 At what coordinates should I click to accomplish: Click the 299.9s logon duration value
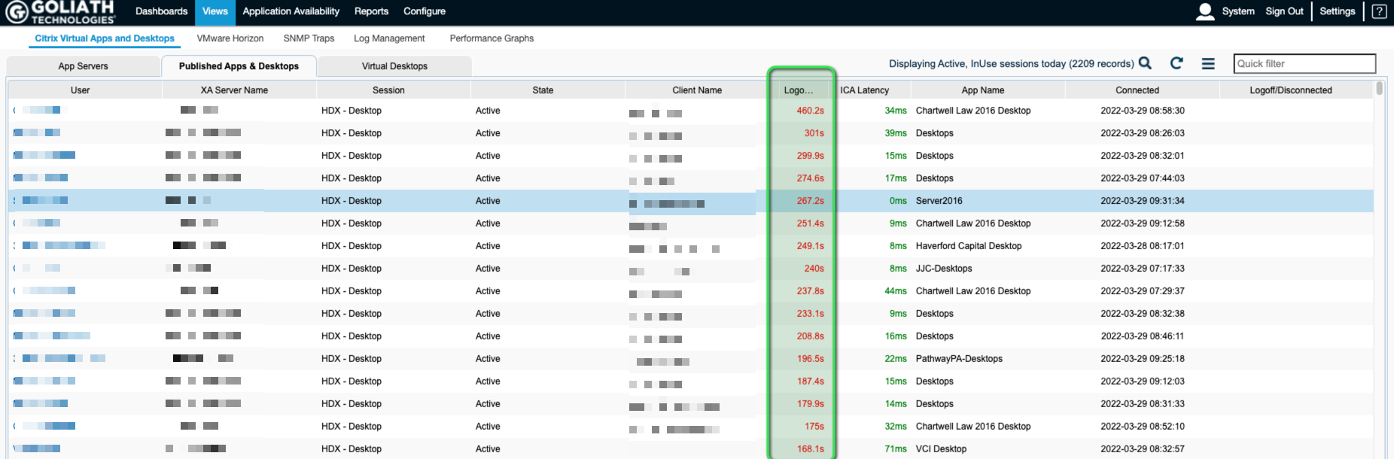[810, 156]
